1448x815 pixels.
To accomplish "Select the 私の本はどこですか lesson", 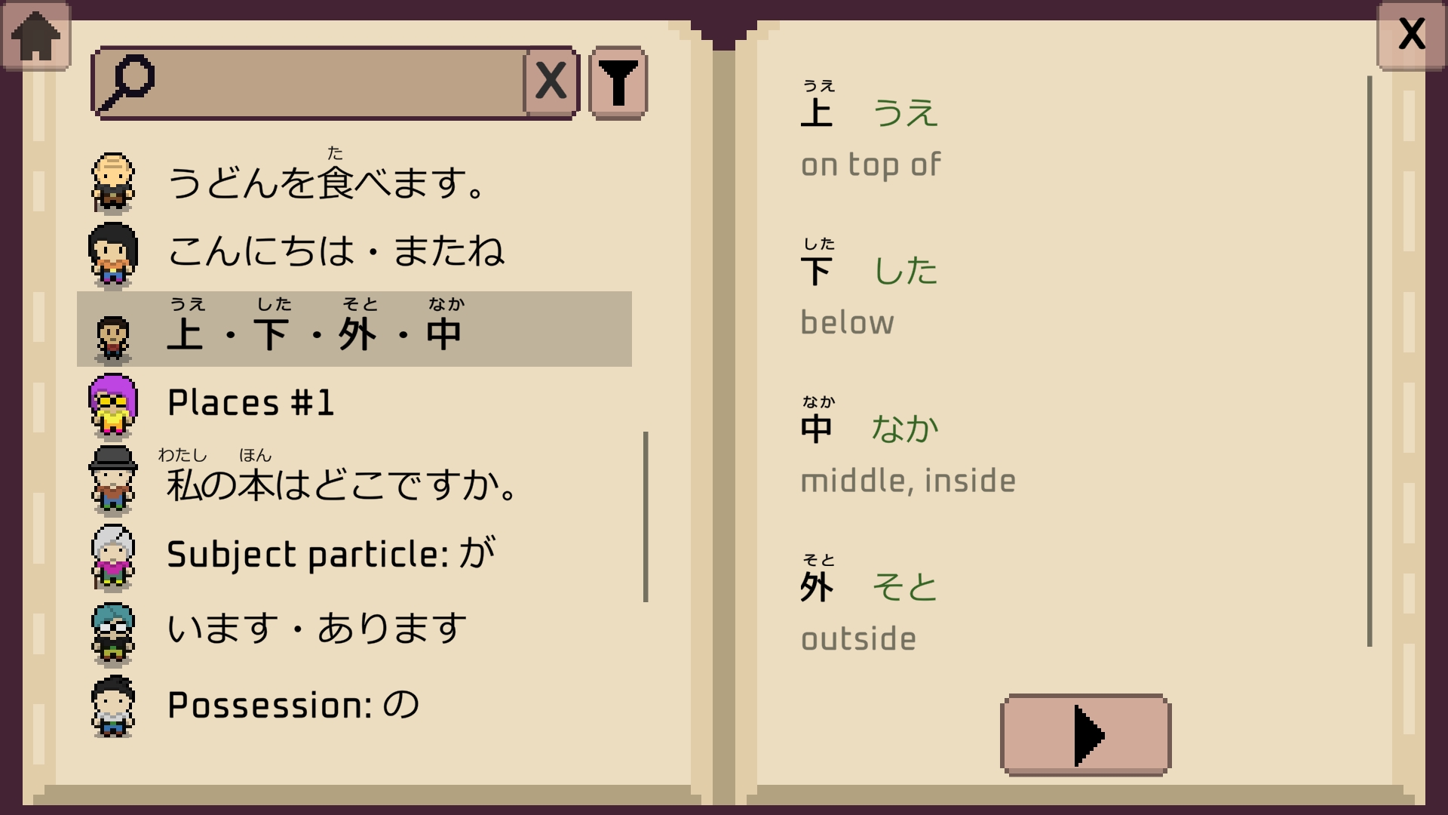I will (339, 487).
